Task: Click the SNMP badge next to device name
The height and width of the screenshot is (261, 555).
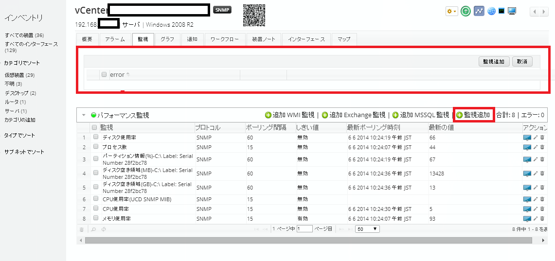Action: coord(222,10)
